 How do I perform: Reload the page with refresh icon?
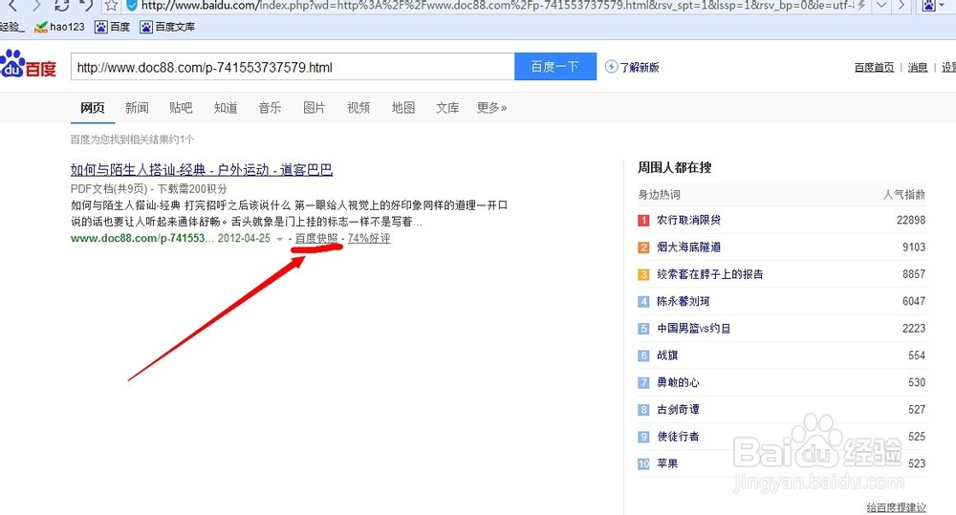61,6
